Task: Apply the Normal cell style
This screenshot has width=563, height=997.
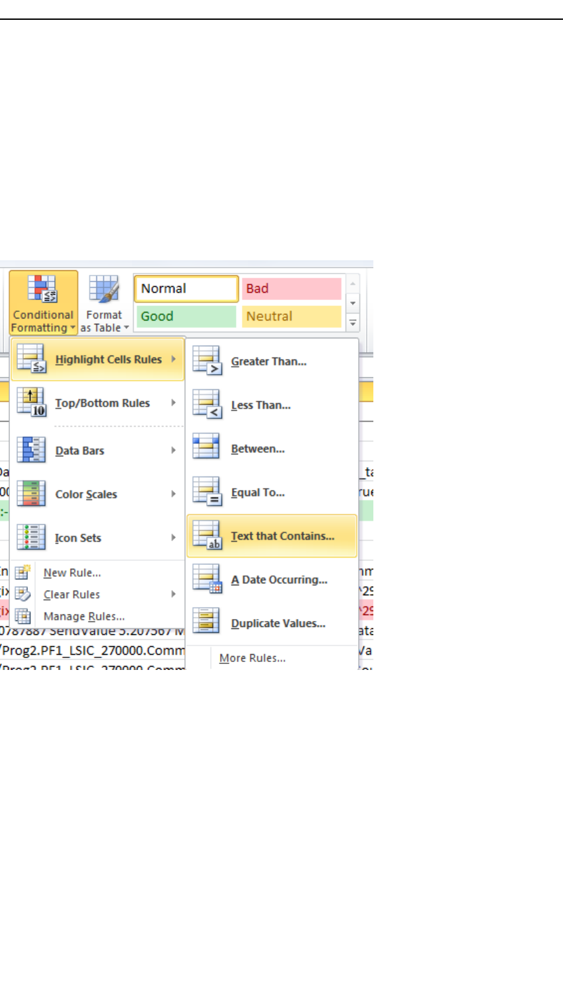Action: (186, 289)
